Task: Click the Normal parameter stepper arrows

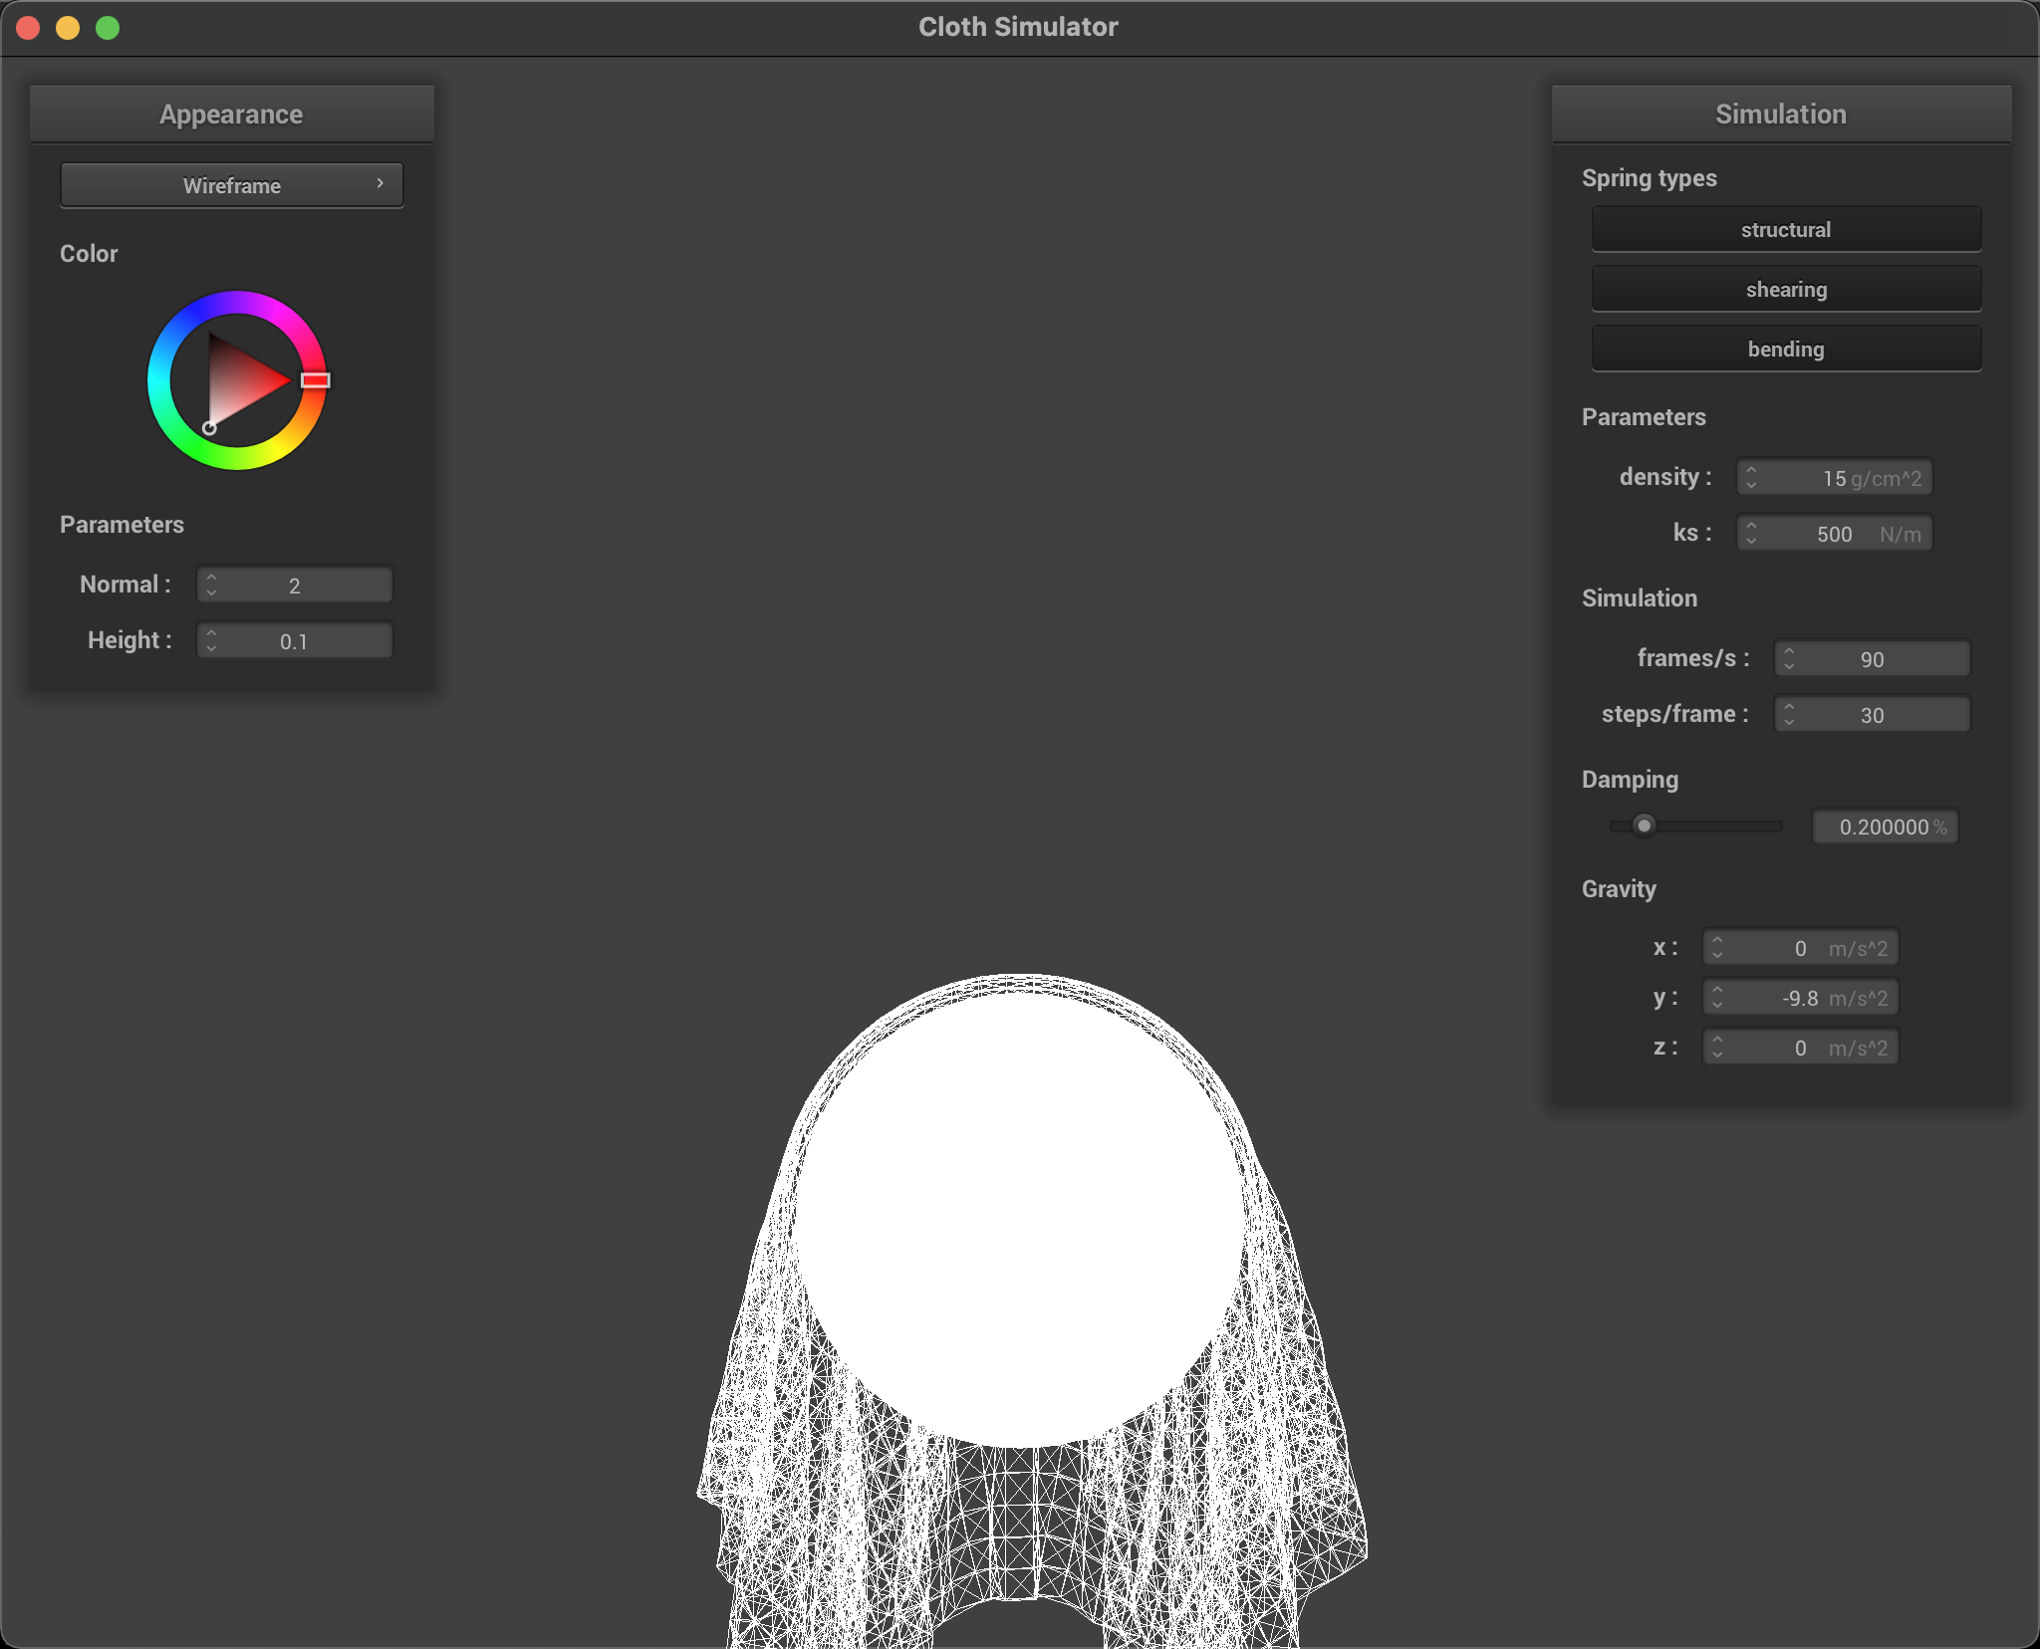Action: [x=211, y=586]
